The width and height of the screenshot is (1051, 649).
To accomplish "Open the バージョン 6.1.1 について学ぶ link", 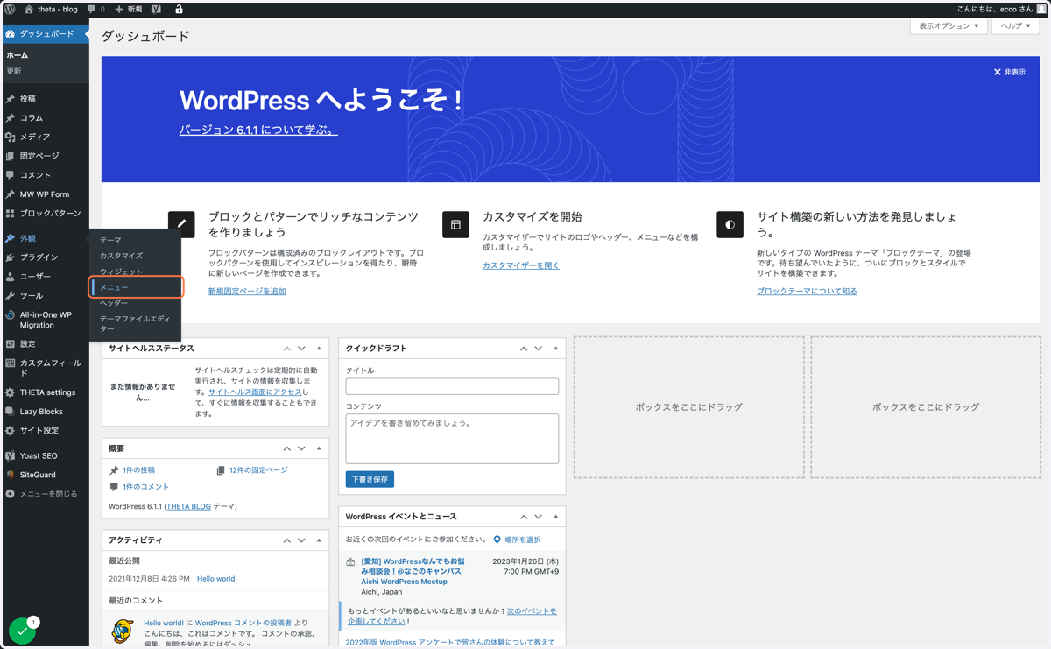I will pyautogui.click(x=258, y=130).
